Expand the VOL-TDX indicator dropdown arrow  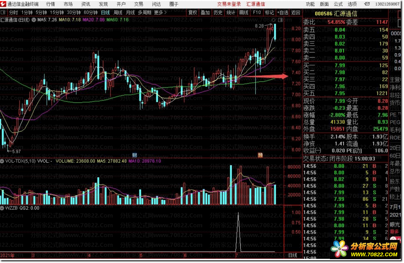pyautogui.click(x=2, y=161)
